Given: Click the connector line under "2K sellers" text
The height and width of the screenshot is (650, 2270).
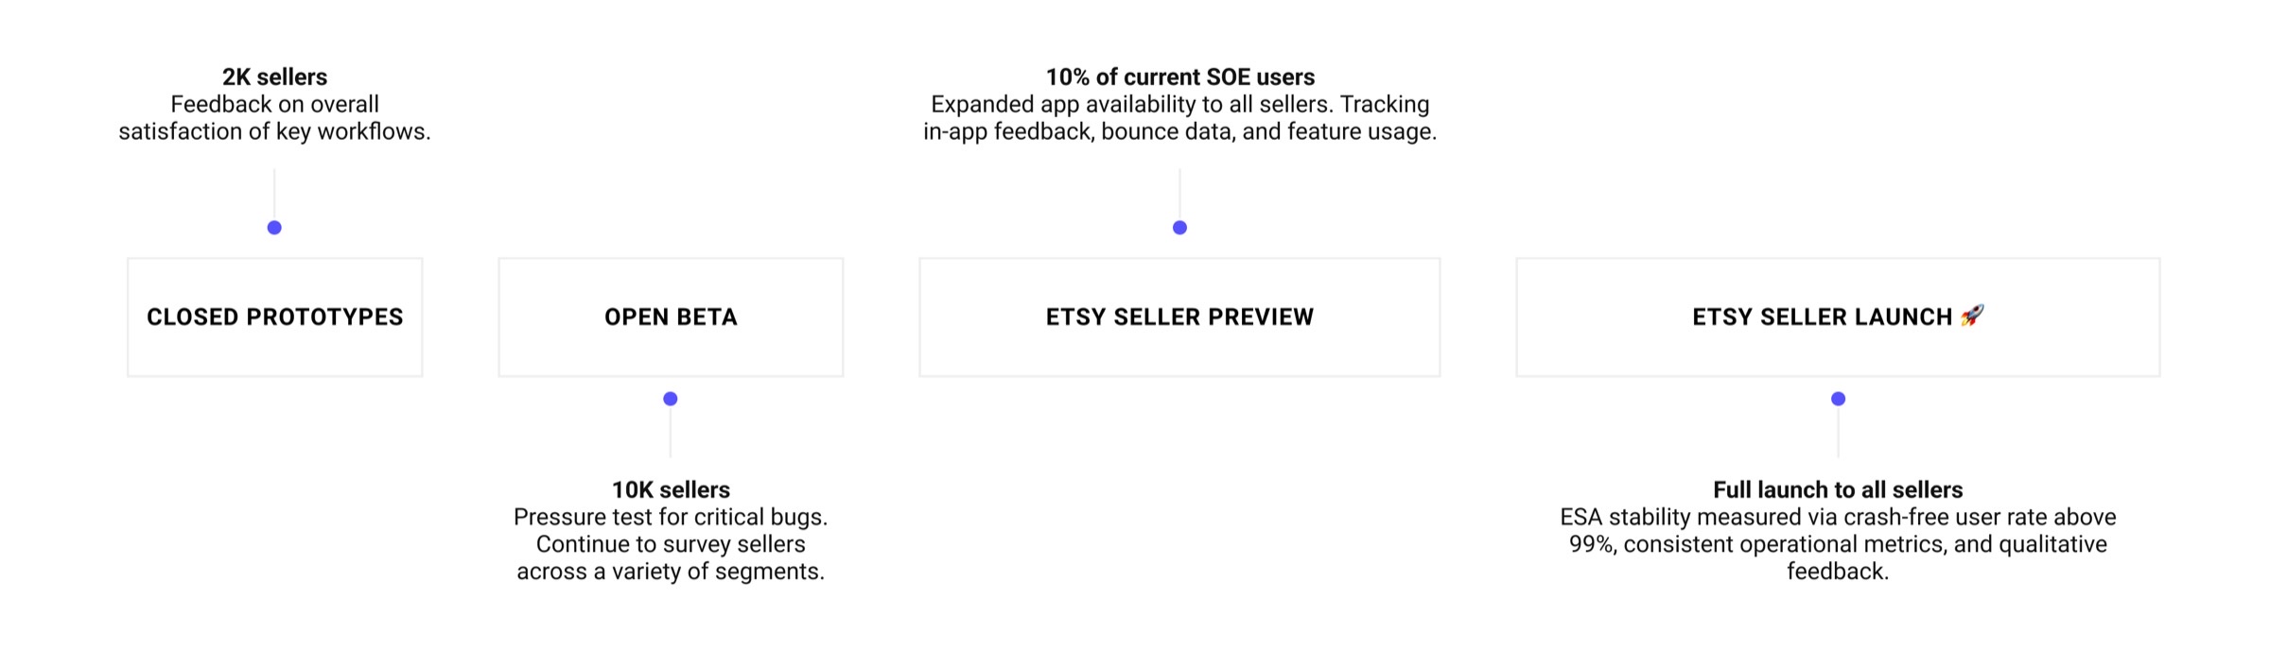Looking at the screenshot, I should (274, 193).
